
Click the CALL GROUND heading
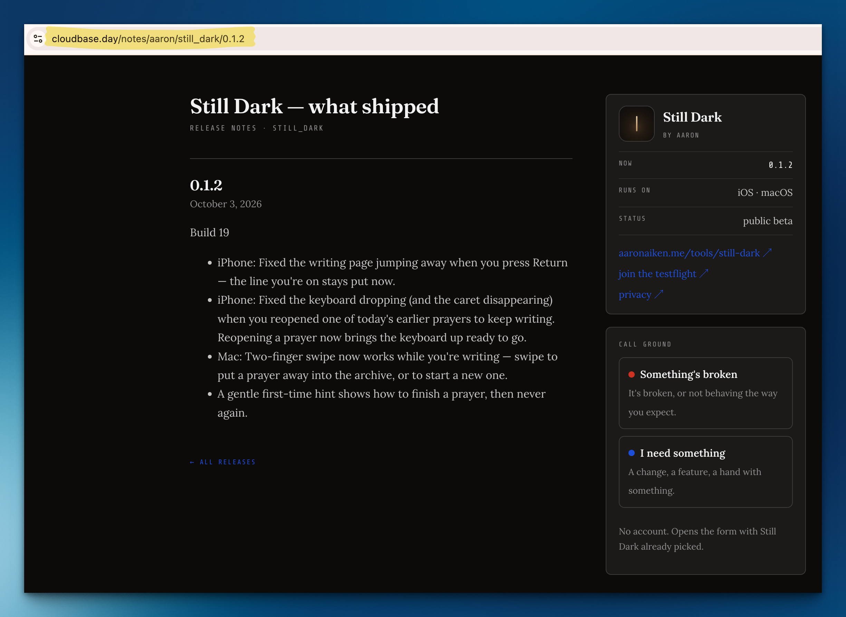click(645, 344)
